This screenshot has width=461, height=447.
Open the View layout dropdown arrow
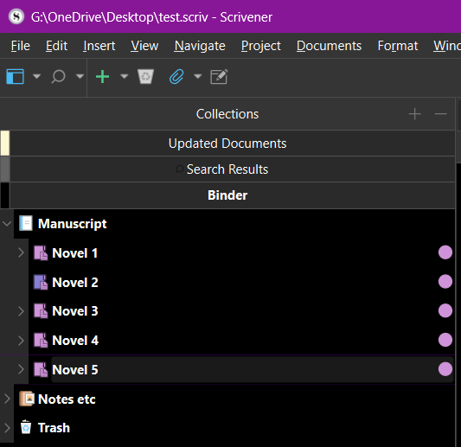[36, 76]
